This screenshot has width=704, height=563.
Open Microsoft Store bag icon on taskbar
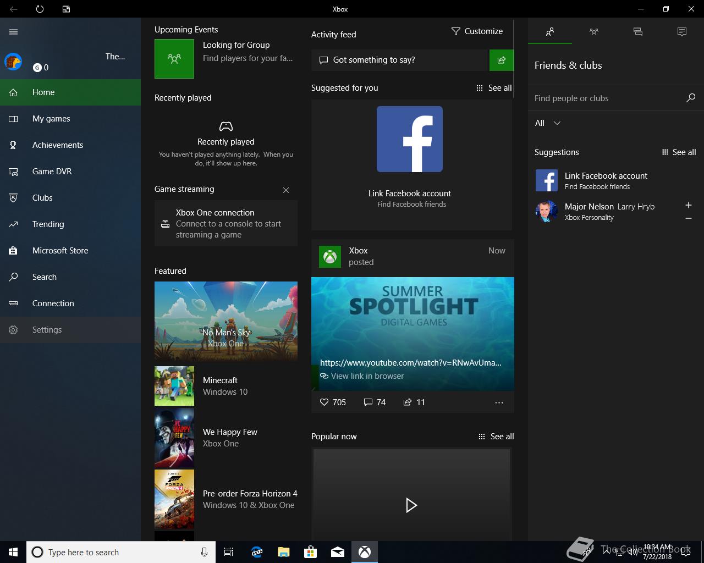tap(311, 552)
